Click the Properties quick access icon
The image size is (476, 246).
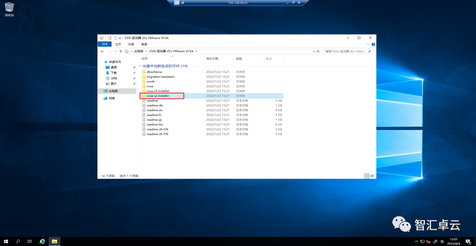[x=110, y=38]
